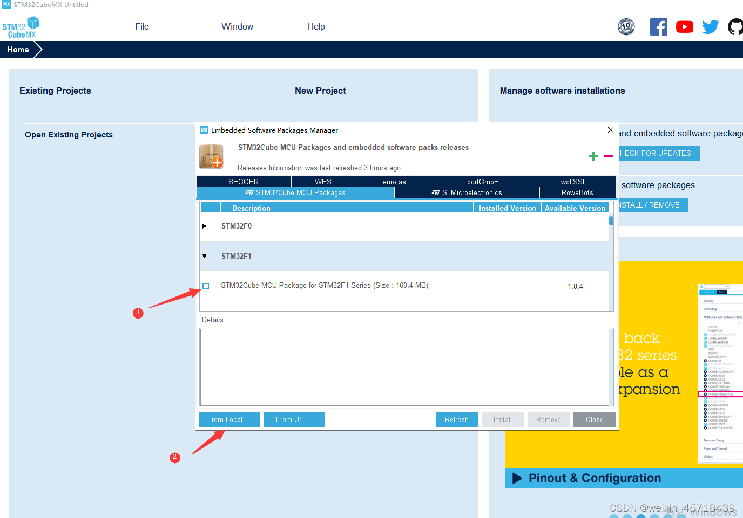743x518 pixels.
Task: Click Manage software installations heading
Action: tap(562, 91)
